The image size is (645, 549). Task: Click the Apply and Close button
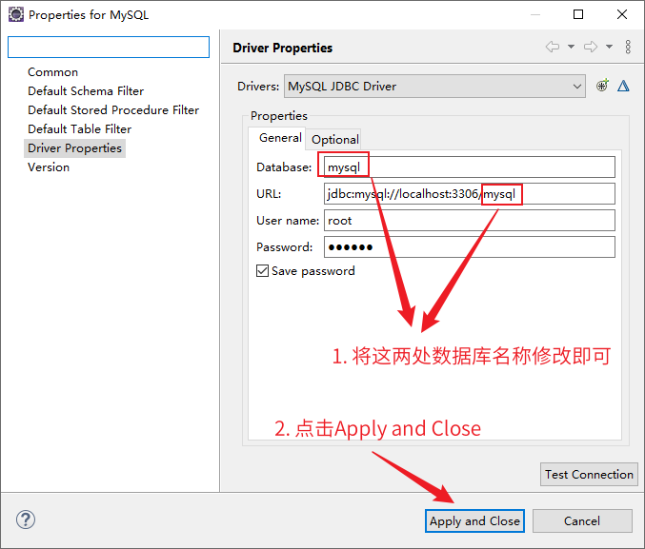point(474,520)
